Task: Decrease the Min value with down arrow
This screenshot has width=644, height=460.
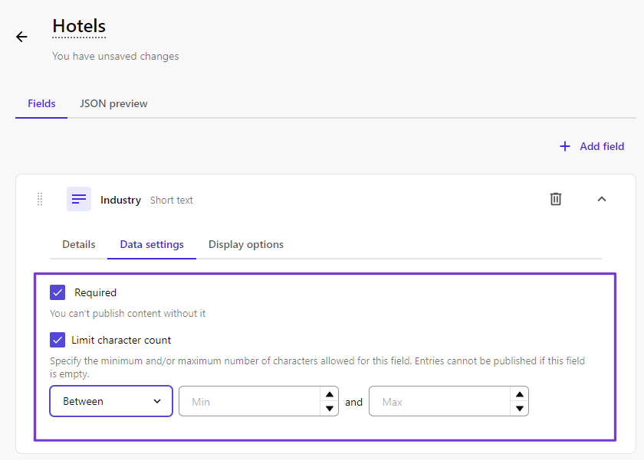Action: pos(330,409)
